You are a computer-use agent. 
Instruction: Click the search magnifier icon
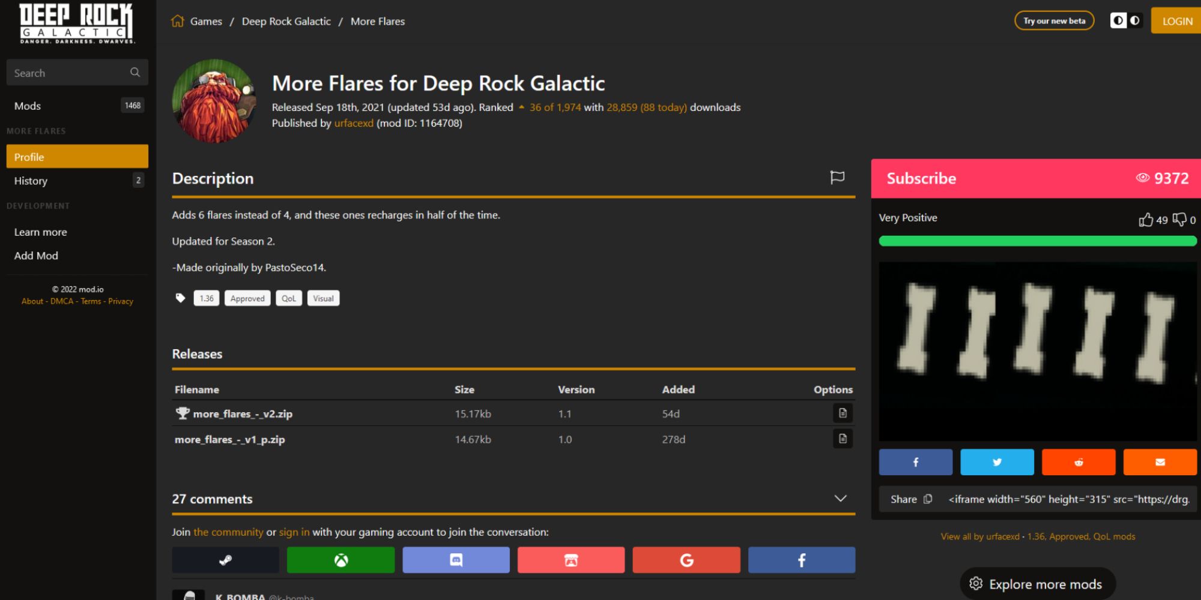point(135,72)
